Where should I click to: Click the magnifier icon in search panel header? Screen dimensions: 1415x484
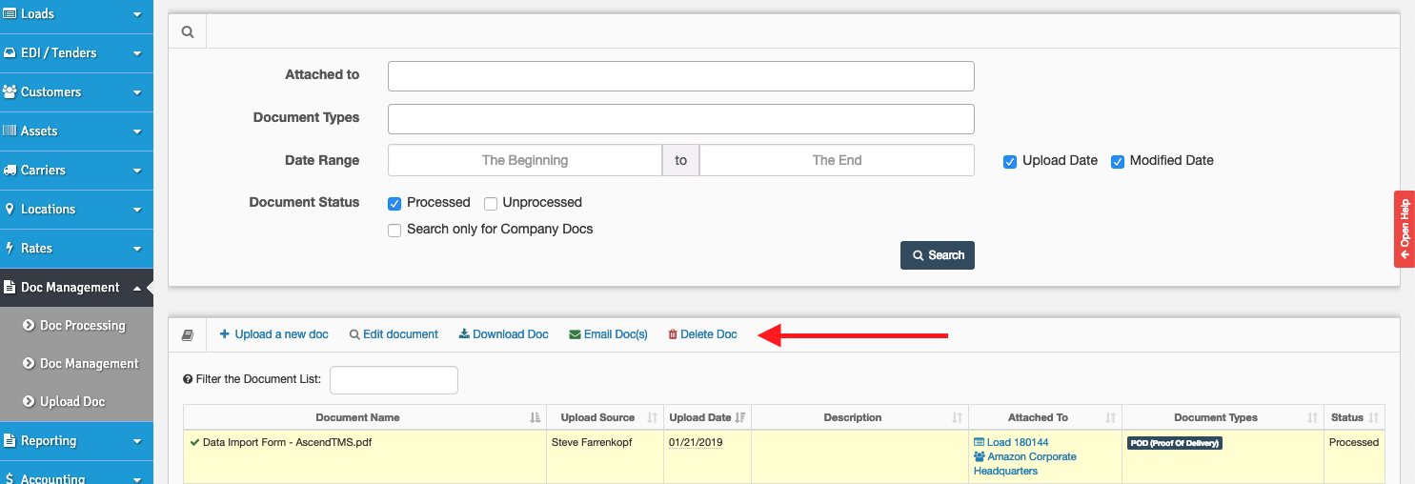click(188, 31)
